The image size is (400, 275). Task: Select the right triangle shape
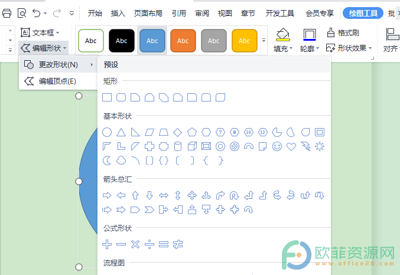tap(135, 132)
